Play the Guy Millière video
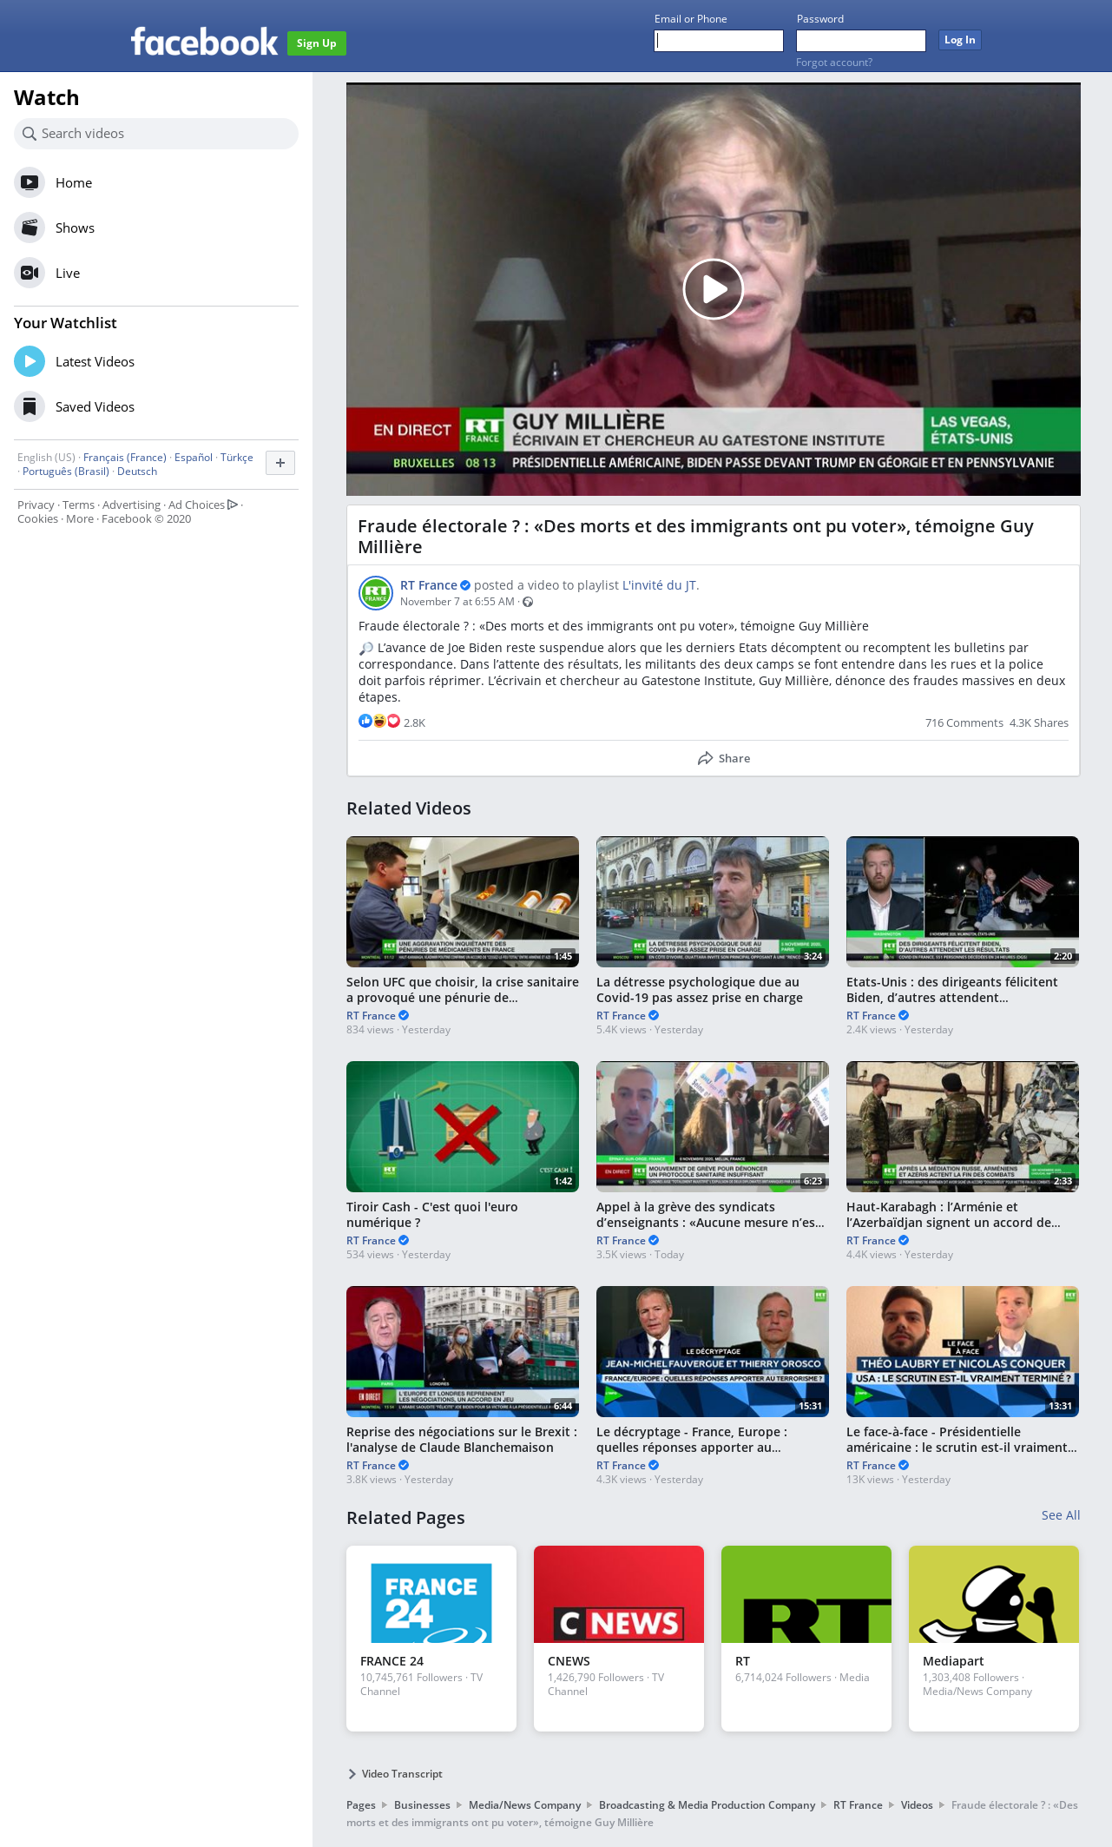Image resolution: width=1112 pixels, height=1847 pixels. point(714,289)
